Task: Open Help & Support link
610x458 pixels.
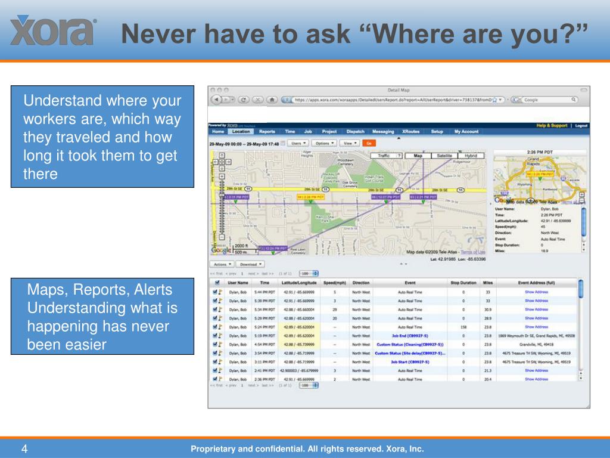Action: pos(552,125)
